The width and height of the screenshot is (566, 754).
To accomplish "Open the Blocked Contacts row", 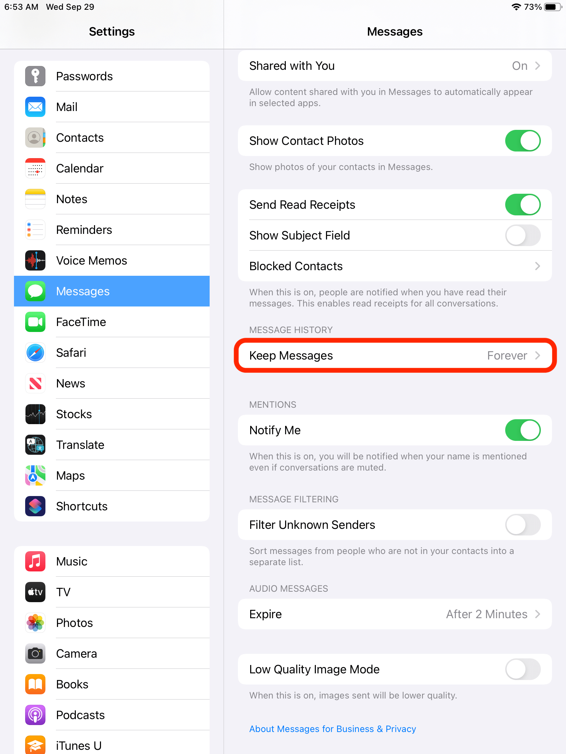I will [x=395, y=266].
